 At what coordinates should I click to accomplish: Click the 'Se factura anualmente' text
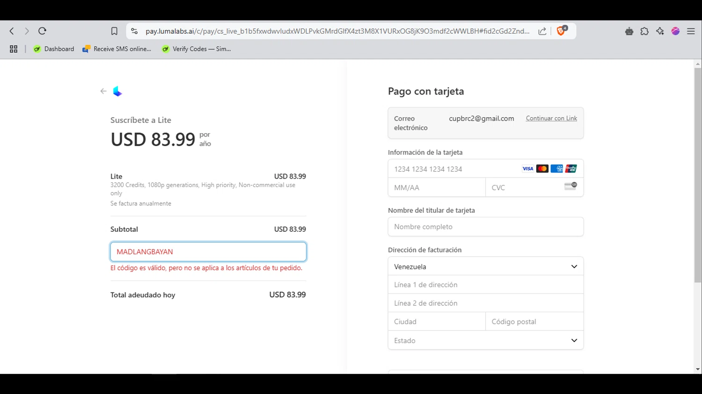point(141,203)
